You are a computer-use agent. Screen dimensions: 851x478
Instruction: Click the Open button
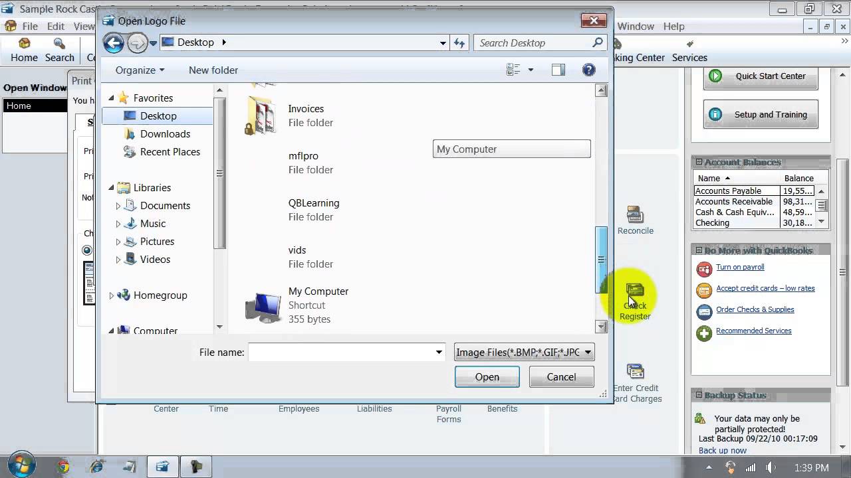click(487, 377)
